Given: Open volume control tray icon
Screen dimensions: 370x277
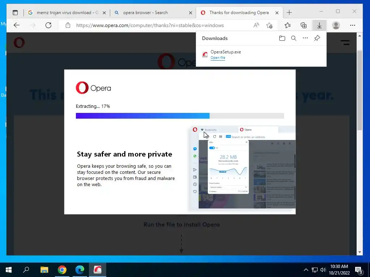Looking at the screenshot, I should click(x=323, y=270).
